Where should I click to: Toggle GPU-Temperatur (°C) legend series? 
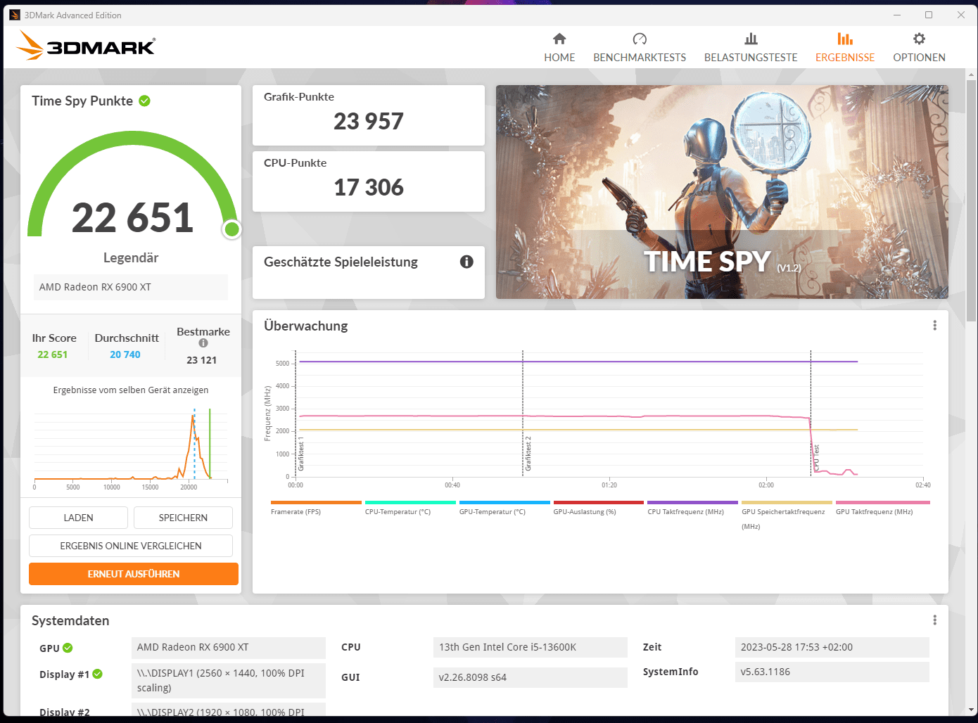504,508
